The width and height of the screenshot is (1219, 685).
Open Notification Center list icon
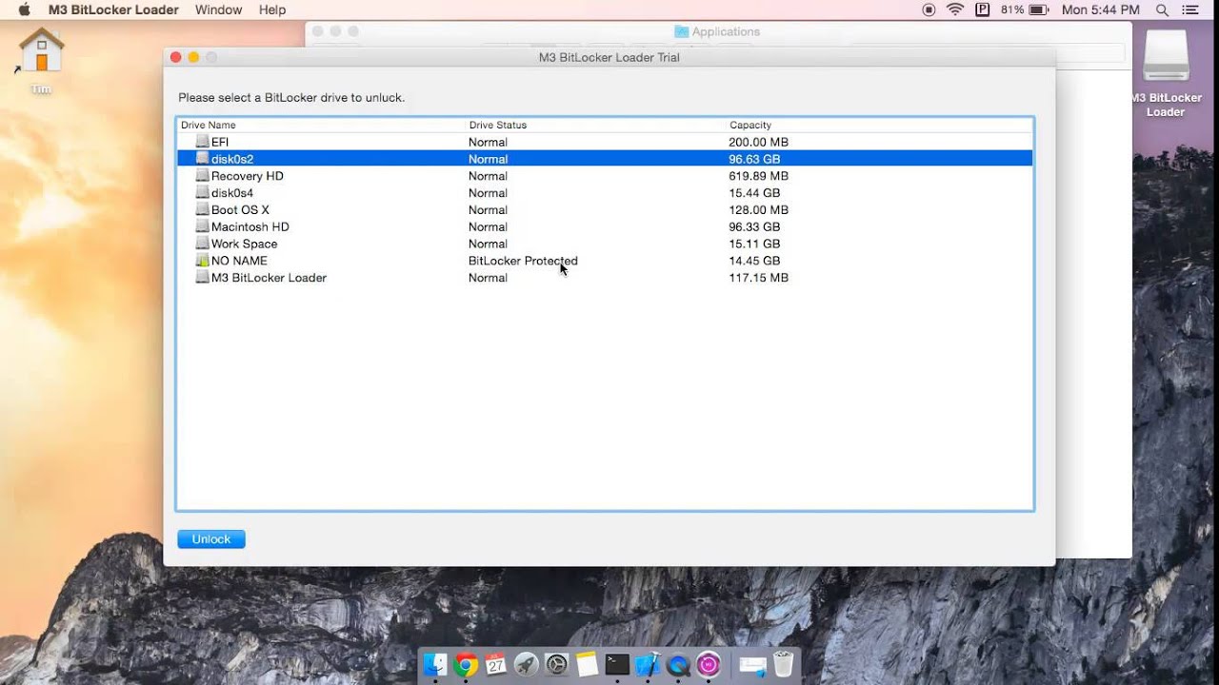1190,10
